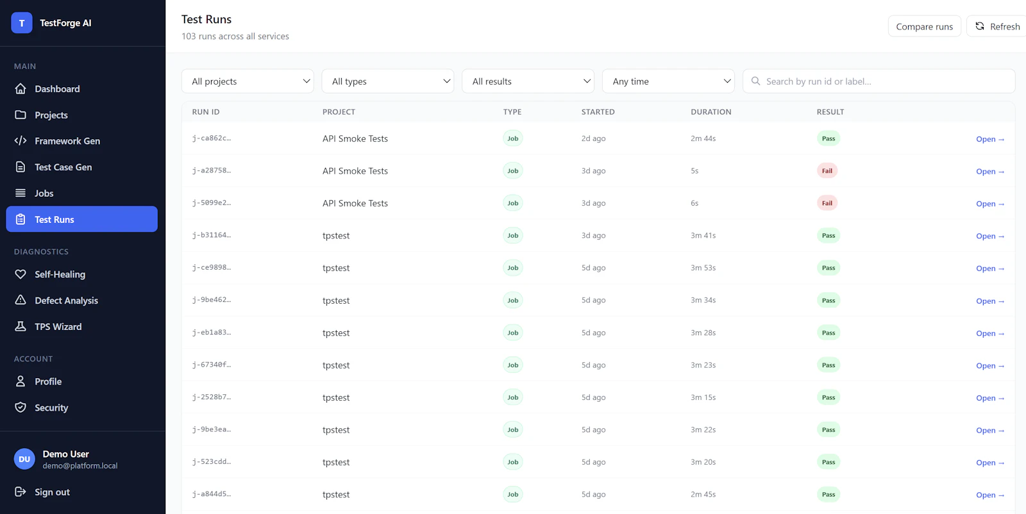Expand the Any time filter

(x=668, y=81)
